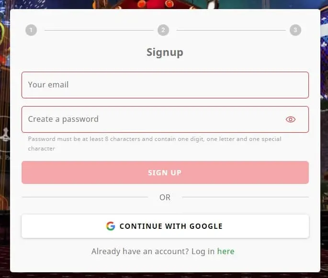The image size is (328, 278).
Task: Choose CONTINUE WITH GOOGLE button
Action: tap(165, 226)
